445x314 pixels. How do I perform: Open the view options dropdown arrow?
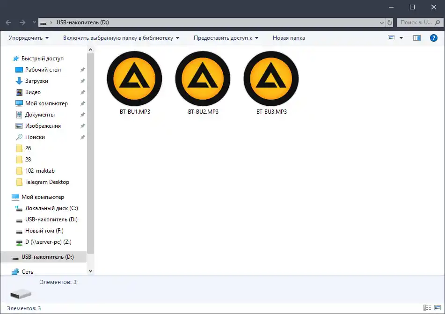(401, 38)
